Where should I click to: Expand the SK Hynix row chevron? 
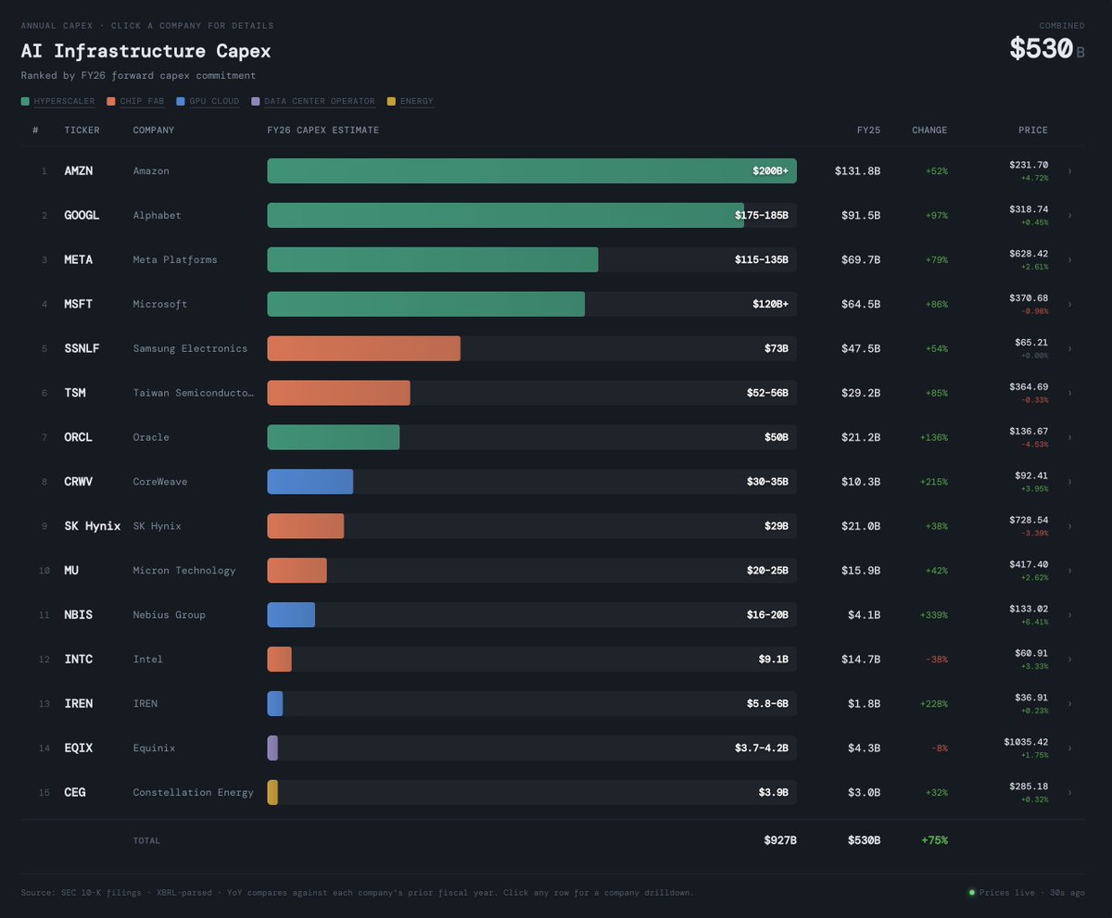point(1069,526)
